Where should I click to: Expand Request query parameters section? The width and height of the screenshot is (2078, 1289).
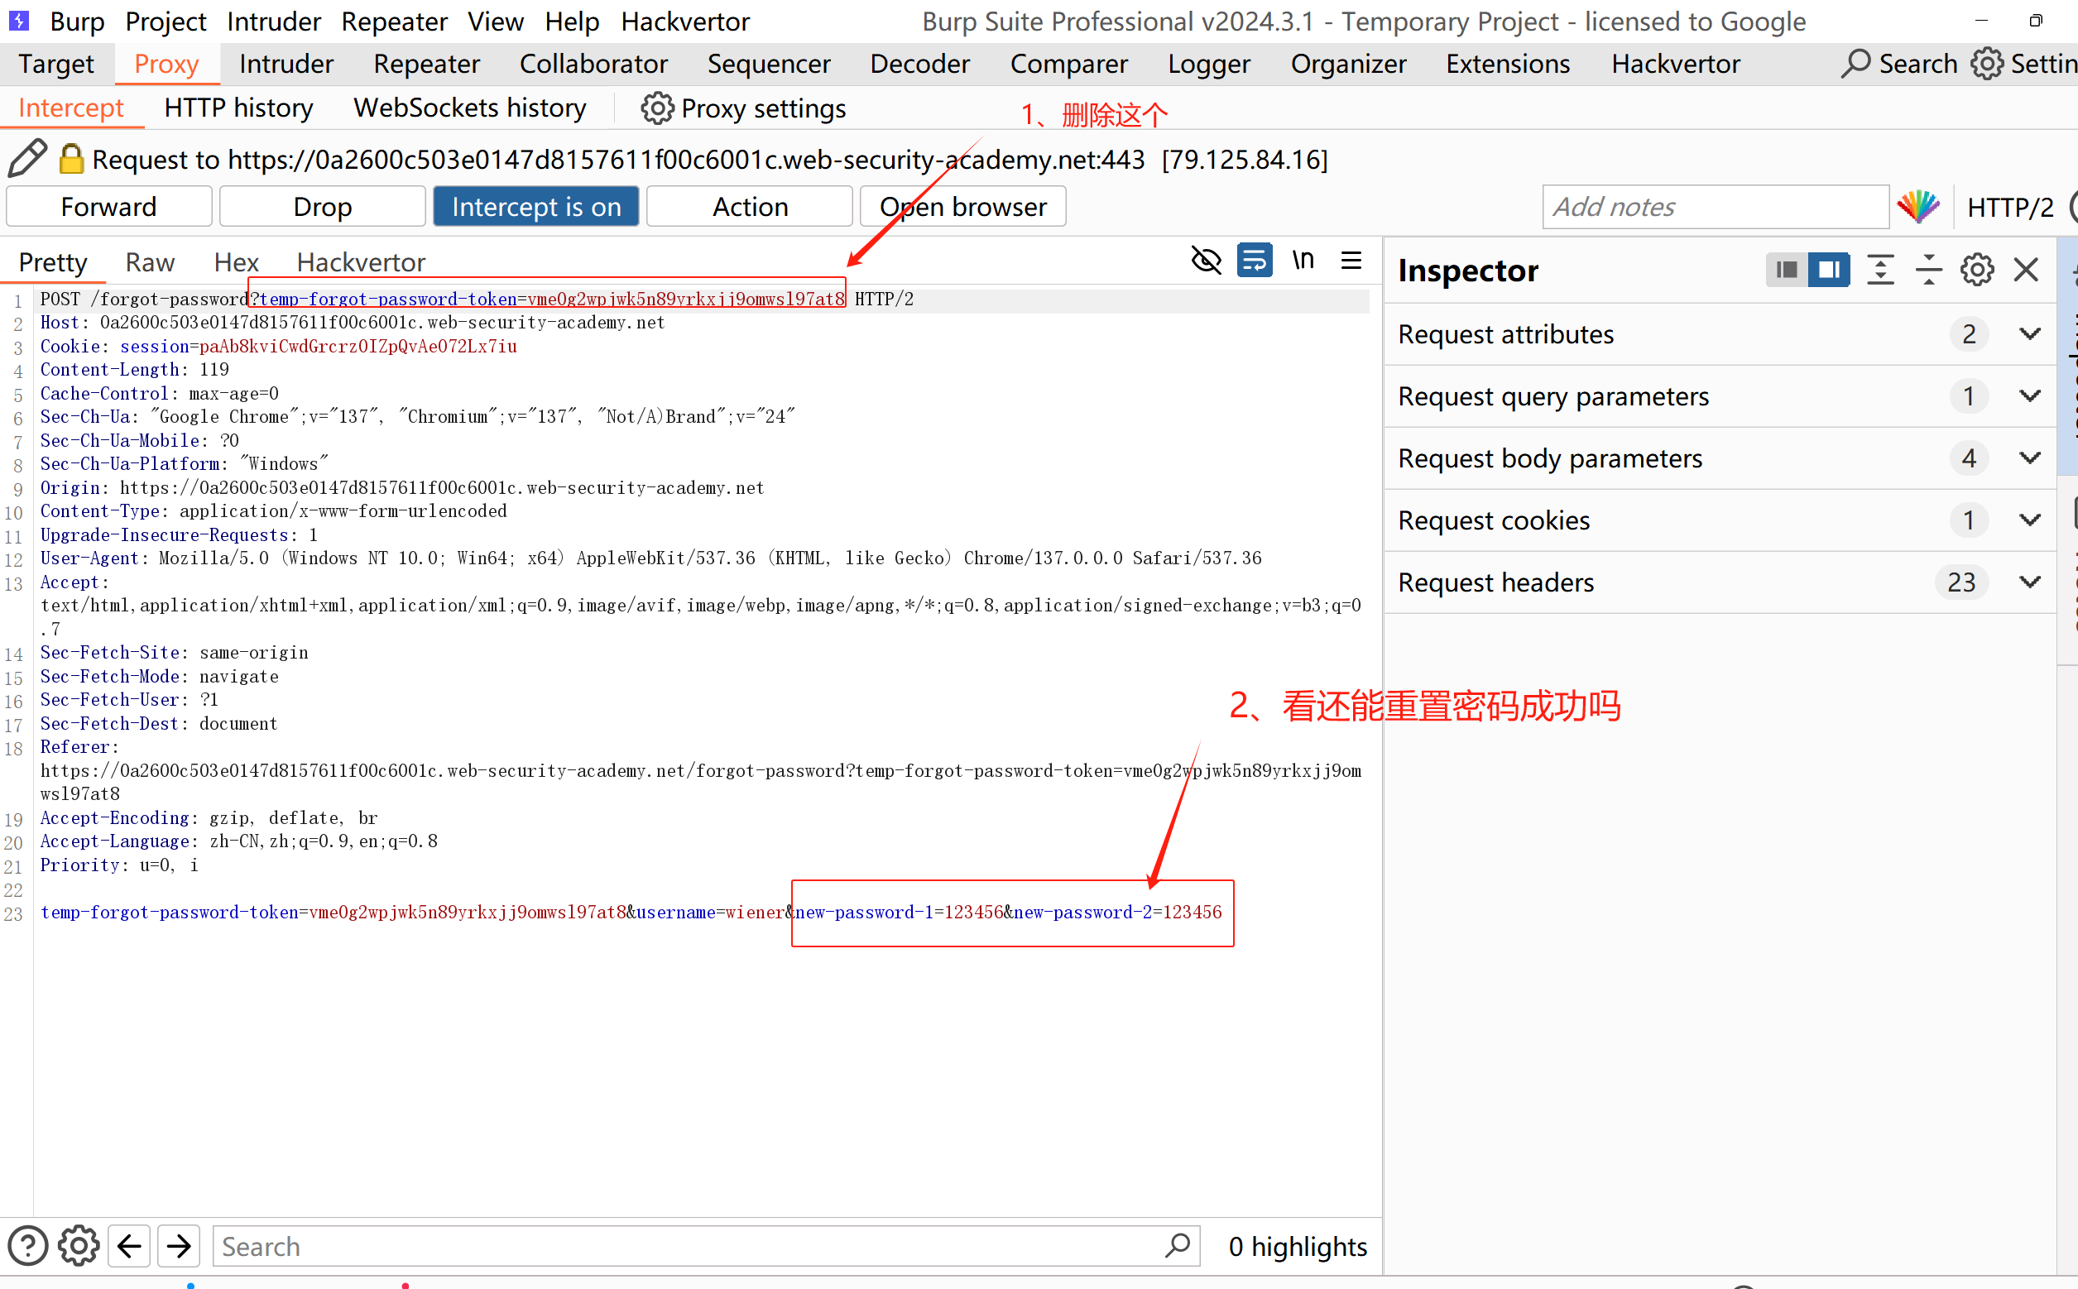pos(2029,396)
